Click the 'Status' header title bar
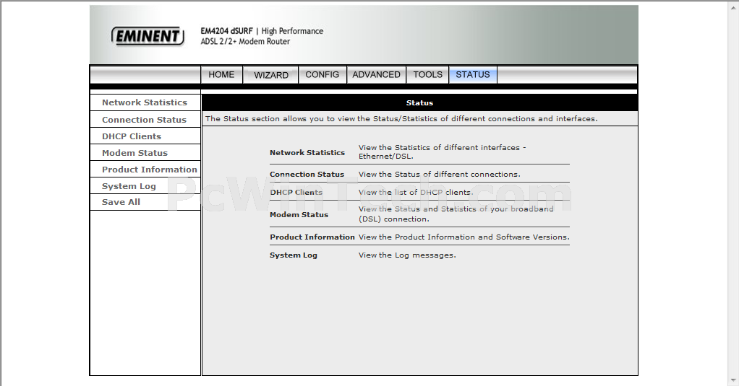The image size is (739, 386). pos(419,103)
